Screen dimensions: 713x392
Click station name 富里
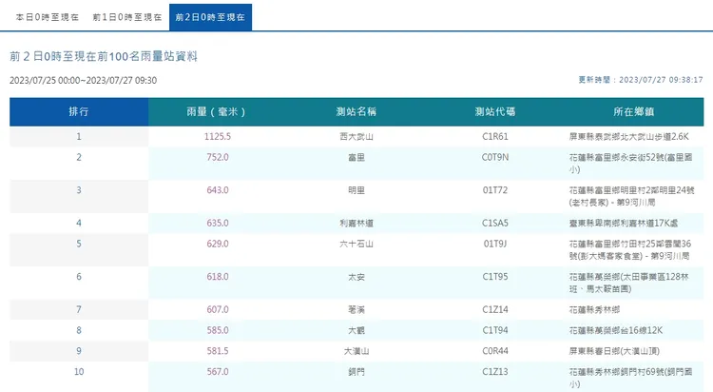356,158
